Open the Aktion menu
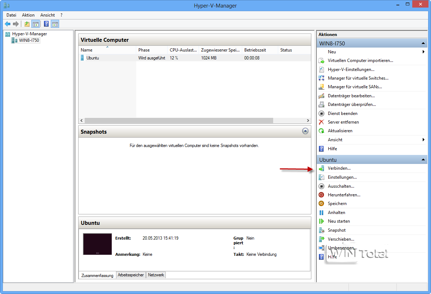 pyautogui.click(x=28, y=15)
